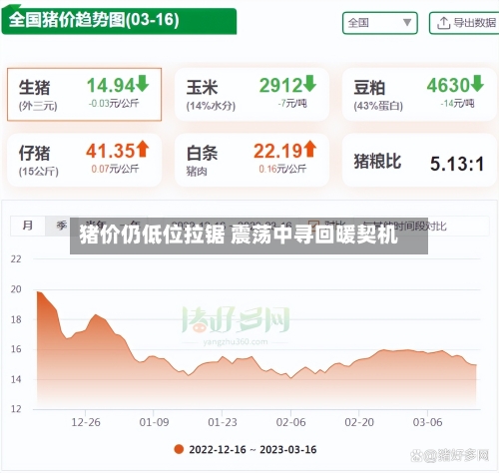Open the 全国 region dropdown
Image resolution: width=499 pixels, height=473 pixels.
380,23
